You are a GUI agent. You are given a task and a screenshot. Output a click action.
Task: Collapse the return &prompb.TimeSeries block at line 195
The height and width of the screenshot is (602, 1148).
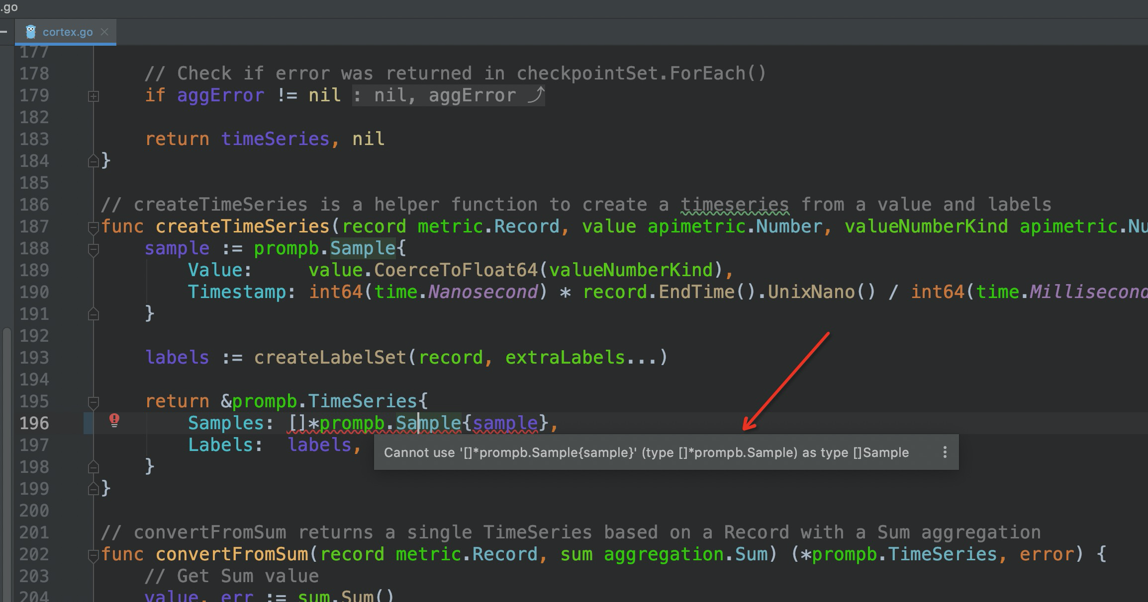point(93,401)
